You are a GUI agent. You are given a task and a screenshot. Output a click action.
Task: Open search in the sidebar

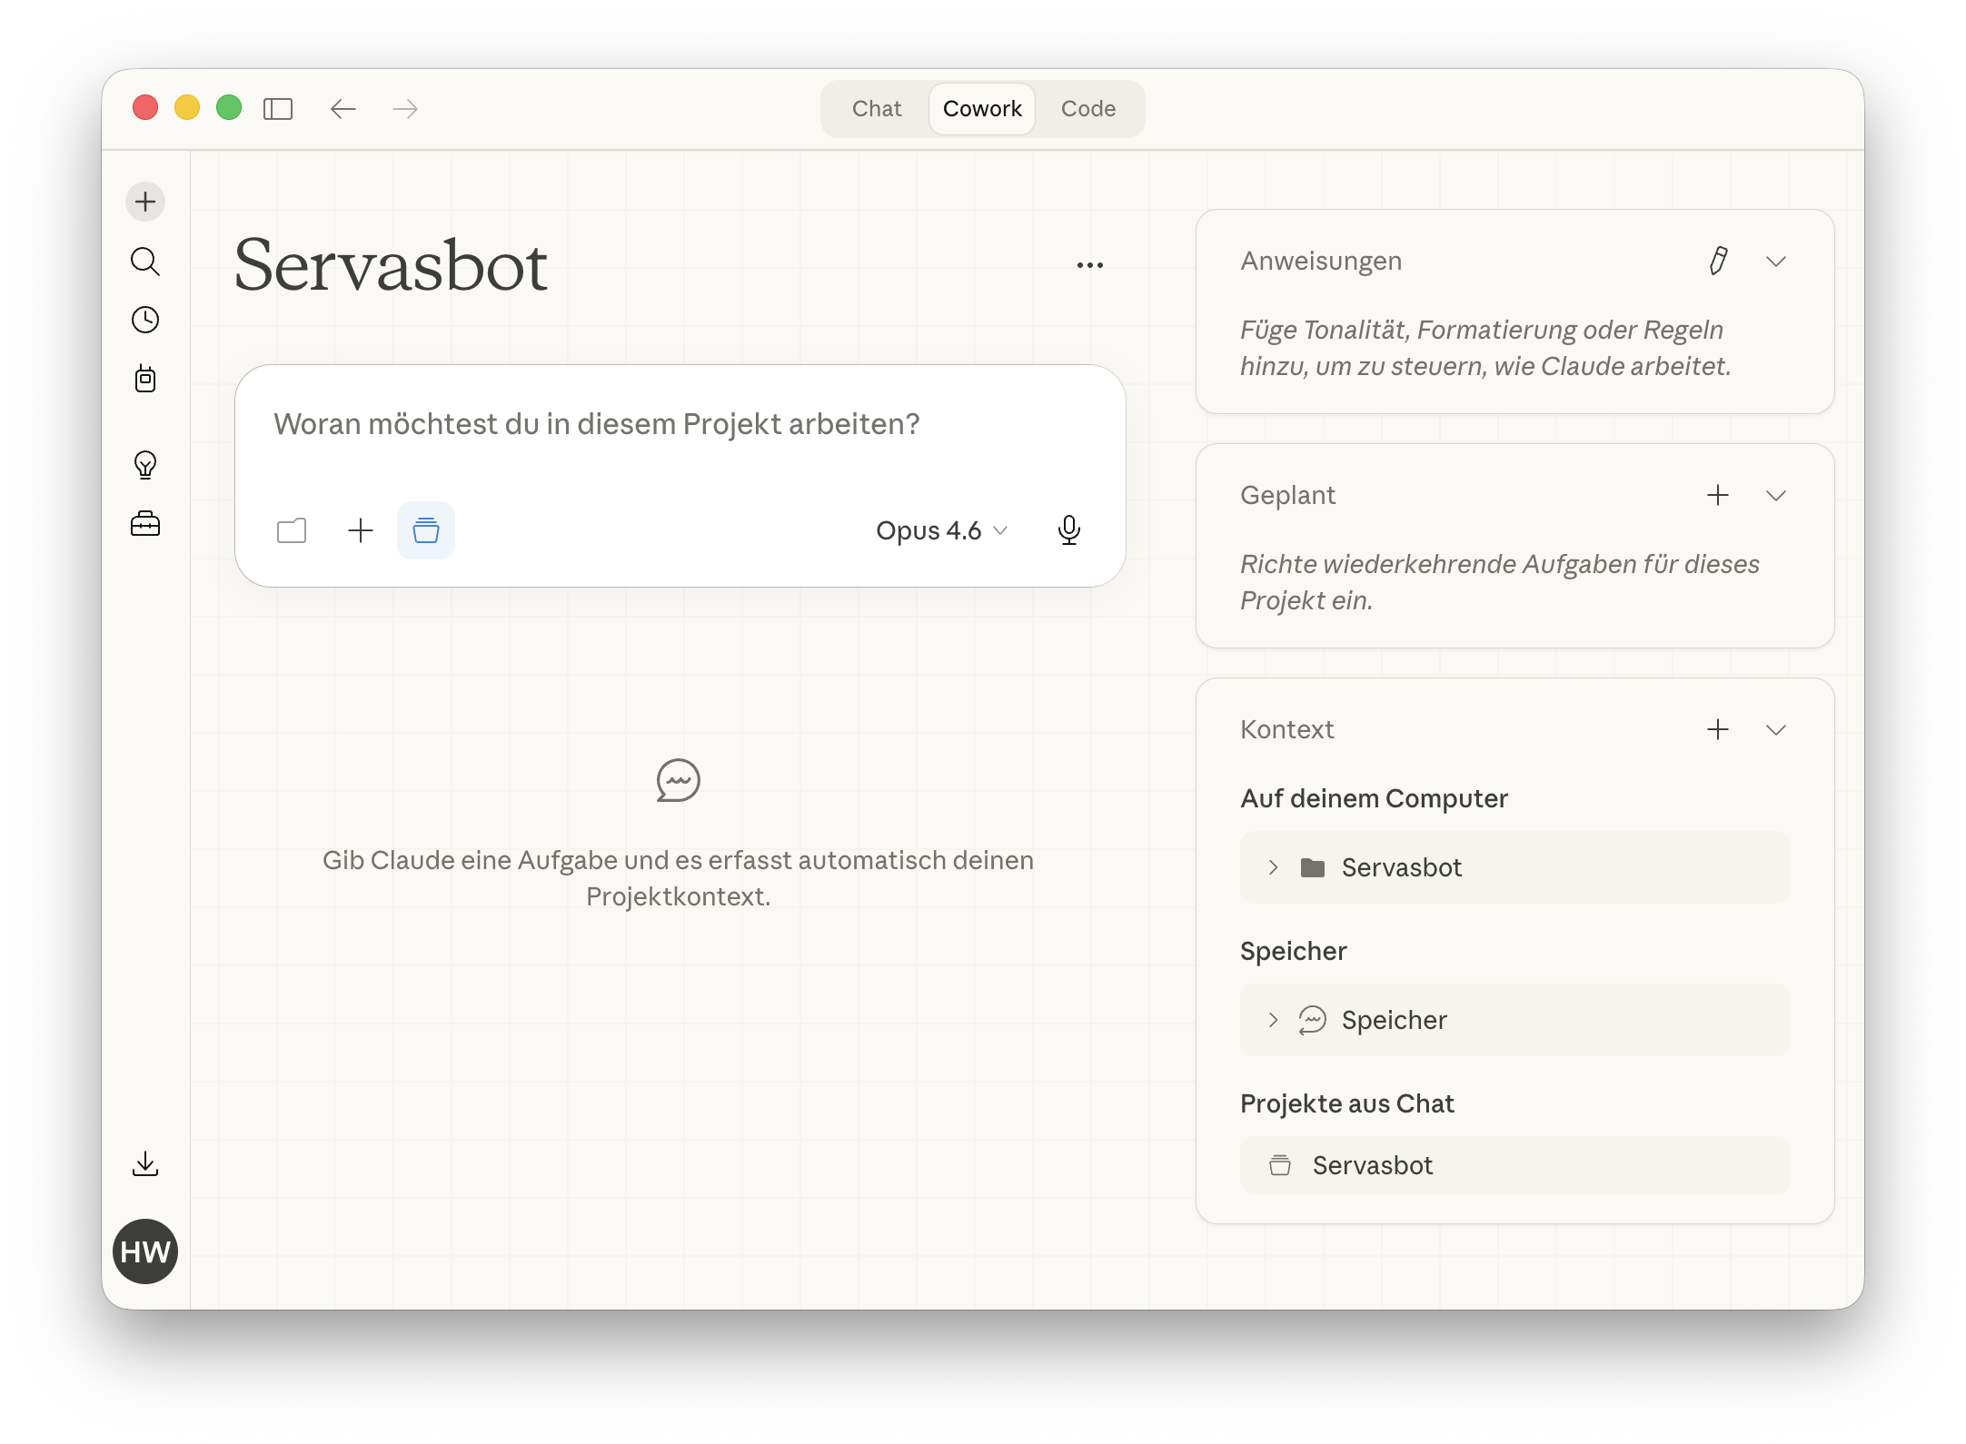click(145, 262)
